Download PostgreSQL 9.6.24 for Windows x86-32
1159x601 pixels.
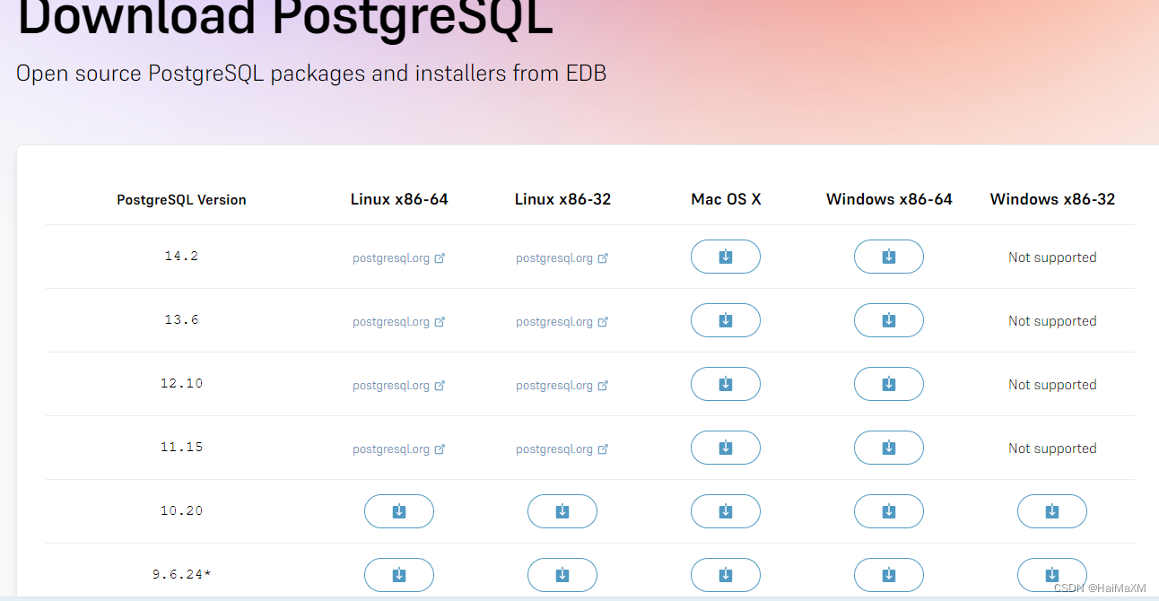pos(1051,575)
